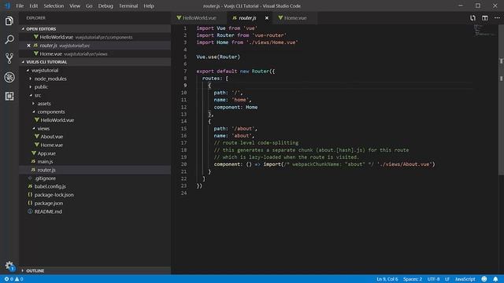Image resolution: width=504 pixels, height=283 pixels.
Task: Open the editor More Actions ellipsis
Action: 497,18
